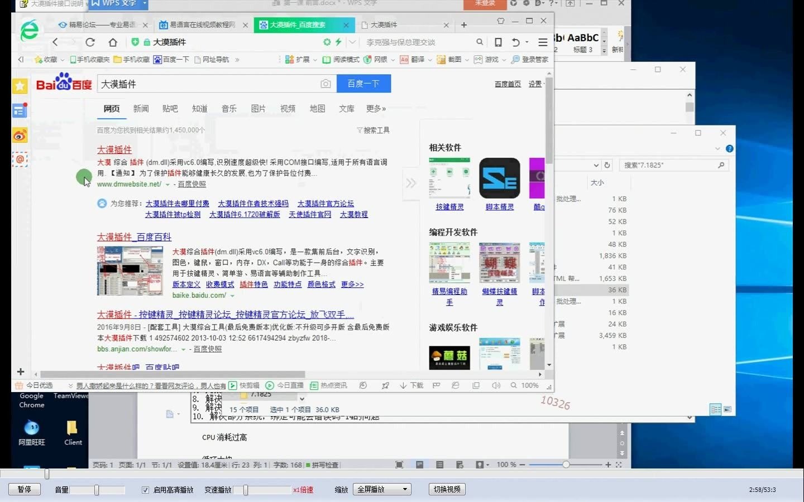Open the skin shirt icon in browser title
The width and height of the screenshot is (804, 502).
500,21
